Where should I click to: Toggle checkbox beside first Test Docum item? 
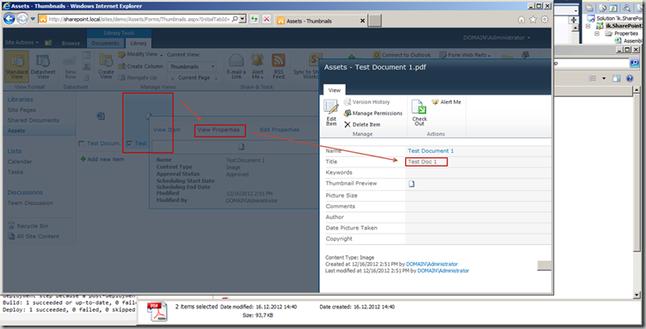tap(81, 143)
